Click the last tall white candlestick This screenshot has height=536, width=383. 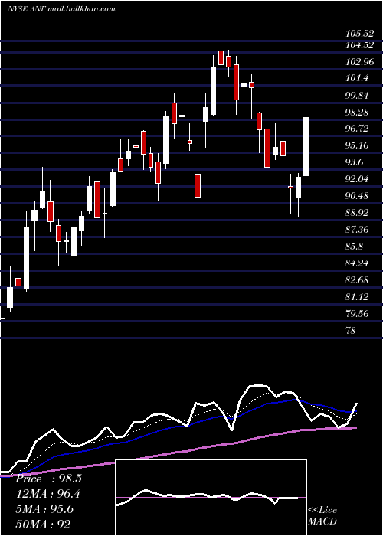(306, 147)
